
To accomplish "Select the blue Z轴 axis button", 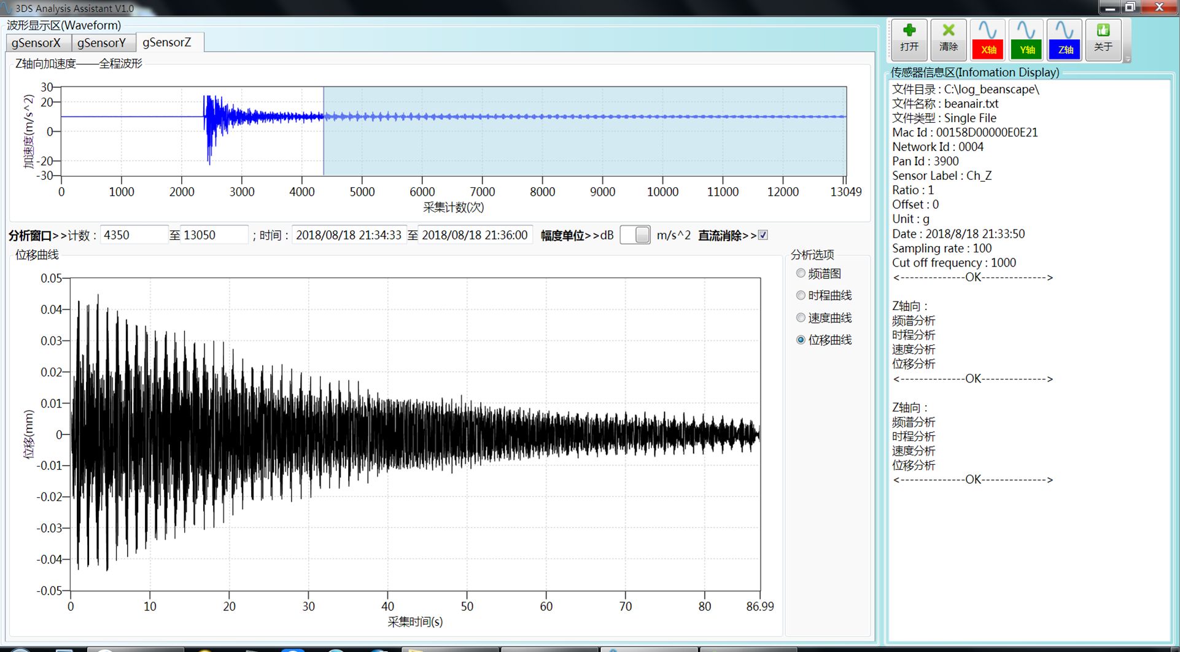I will coord(1065,39).
